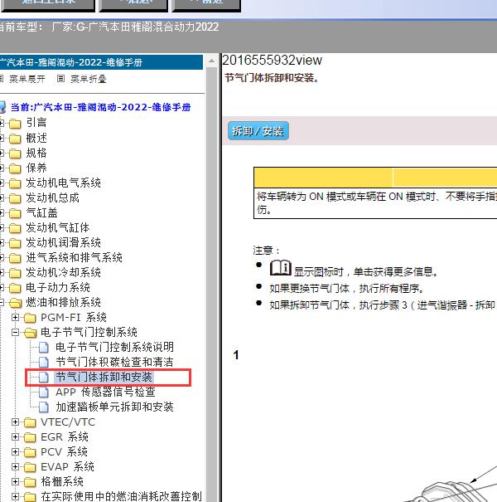The image size is (497, 502).
Task: Click the tree panel scroll-up arrow
Action: [211, 61]
